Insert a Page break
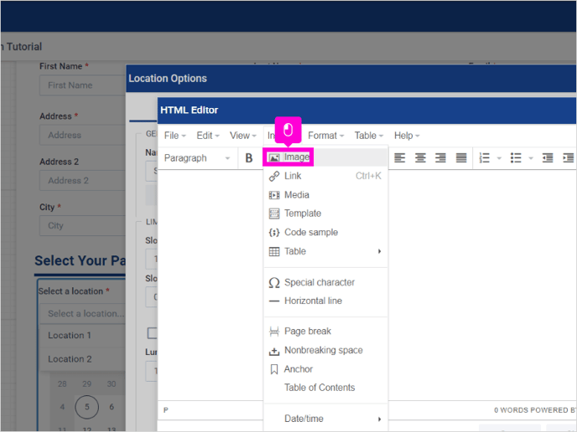The height and width of the screenshot is (432, 577). (x=325, y=332)
